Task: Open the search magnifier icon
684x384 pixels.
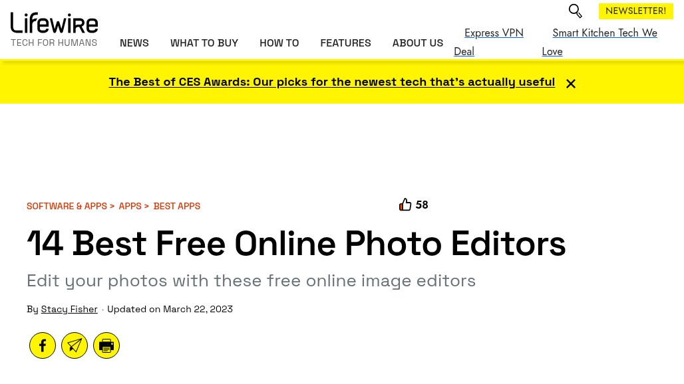Action: click(575, 11)
